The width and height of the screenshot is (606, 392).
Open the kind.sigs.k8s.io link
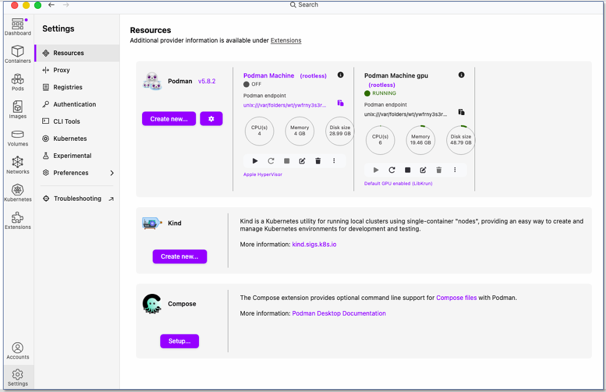pyautogui.click(x=314, y=245)
